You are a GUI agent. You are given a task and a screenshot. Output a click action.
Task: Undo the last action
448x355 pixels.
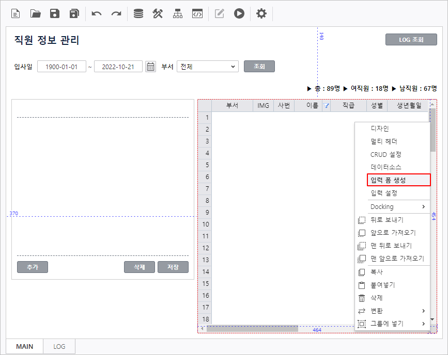(x=97, y=14)
